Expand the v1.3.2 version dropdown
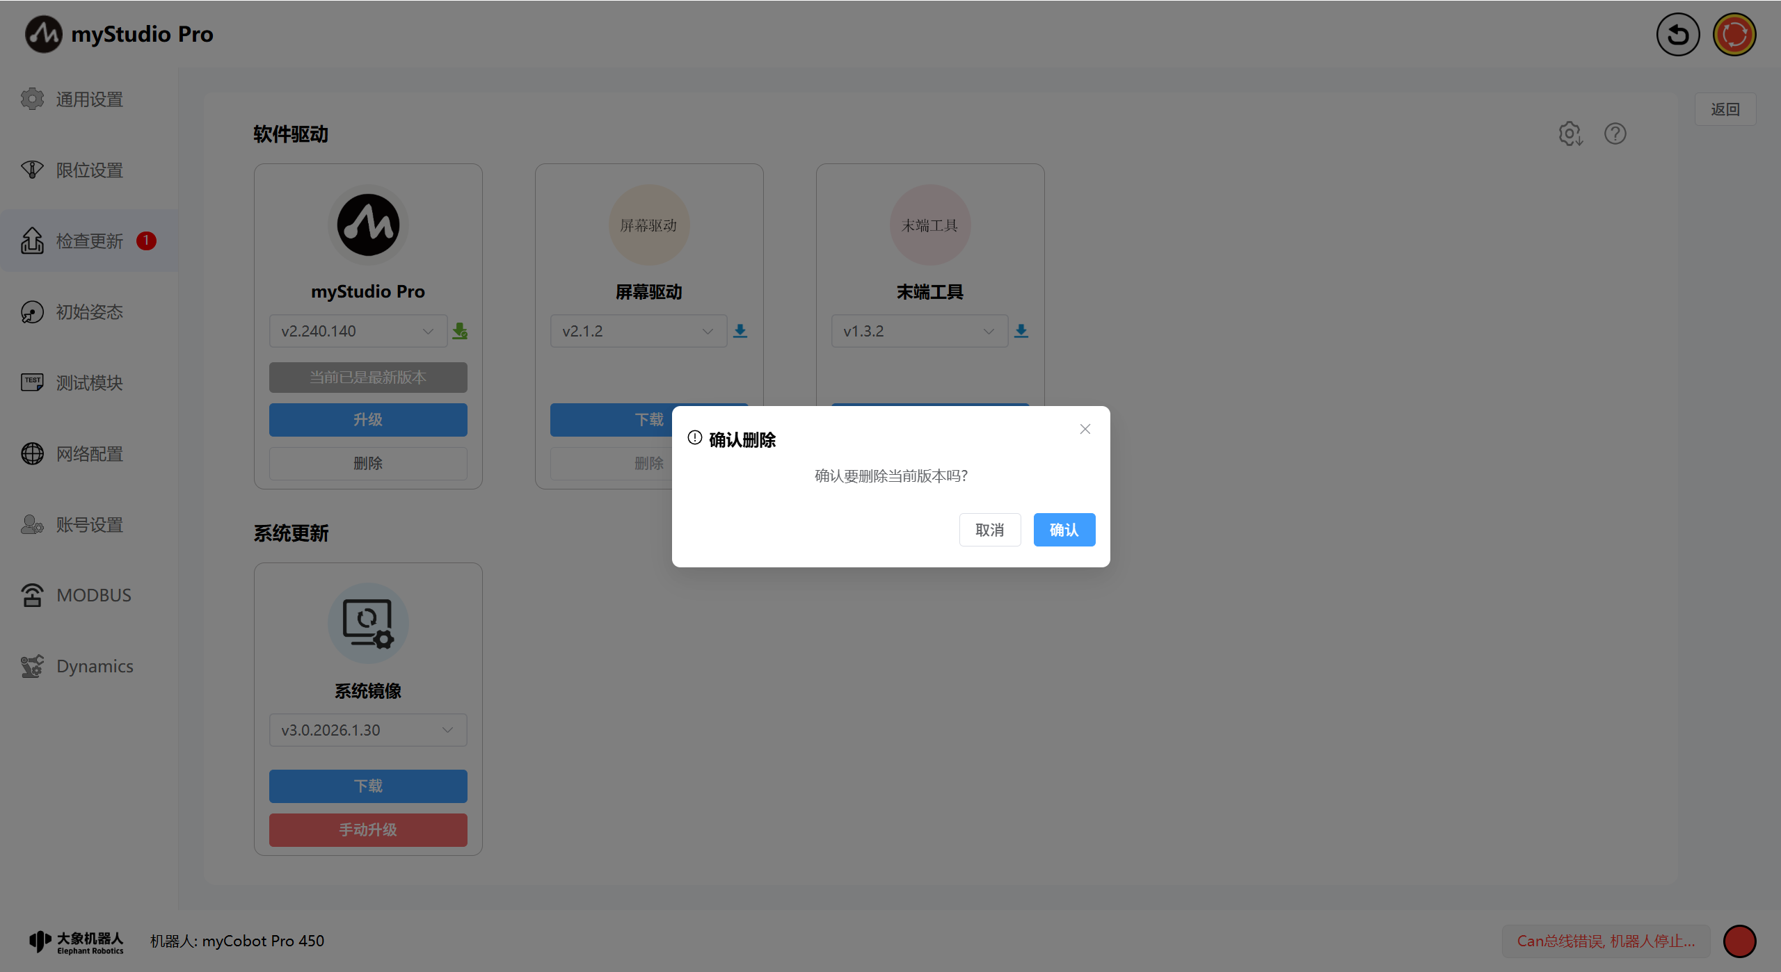The image size is (1781, 972). (919, 331)
